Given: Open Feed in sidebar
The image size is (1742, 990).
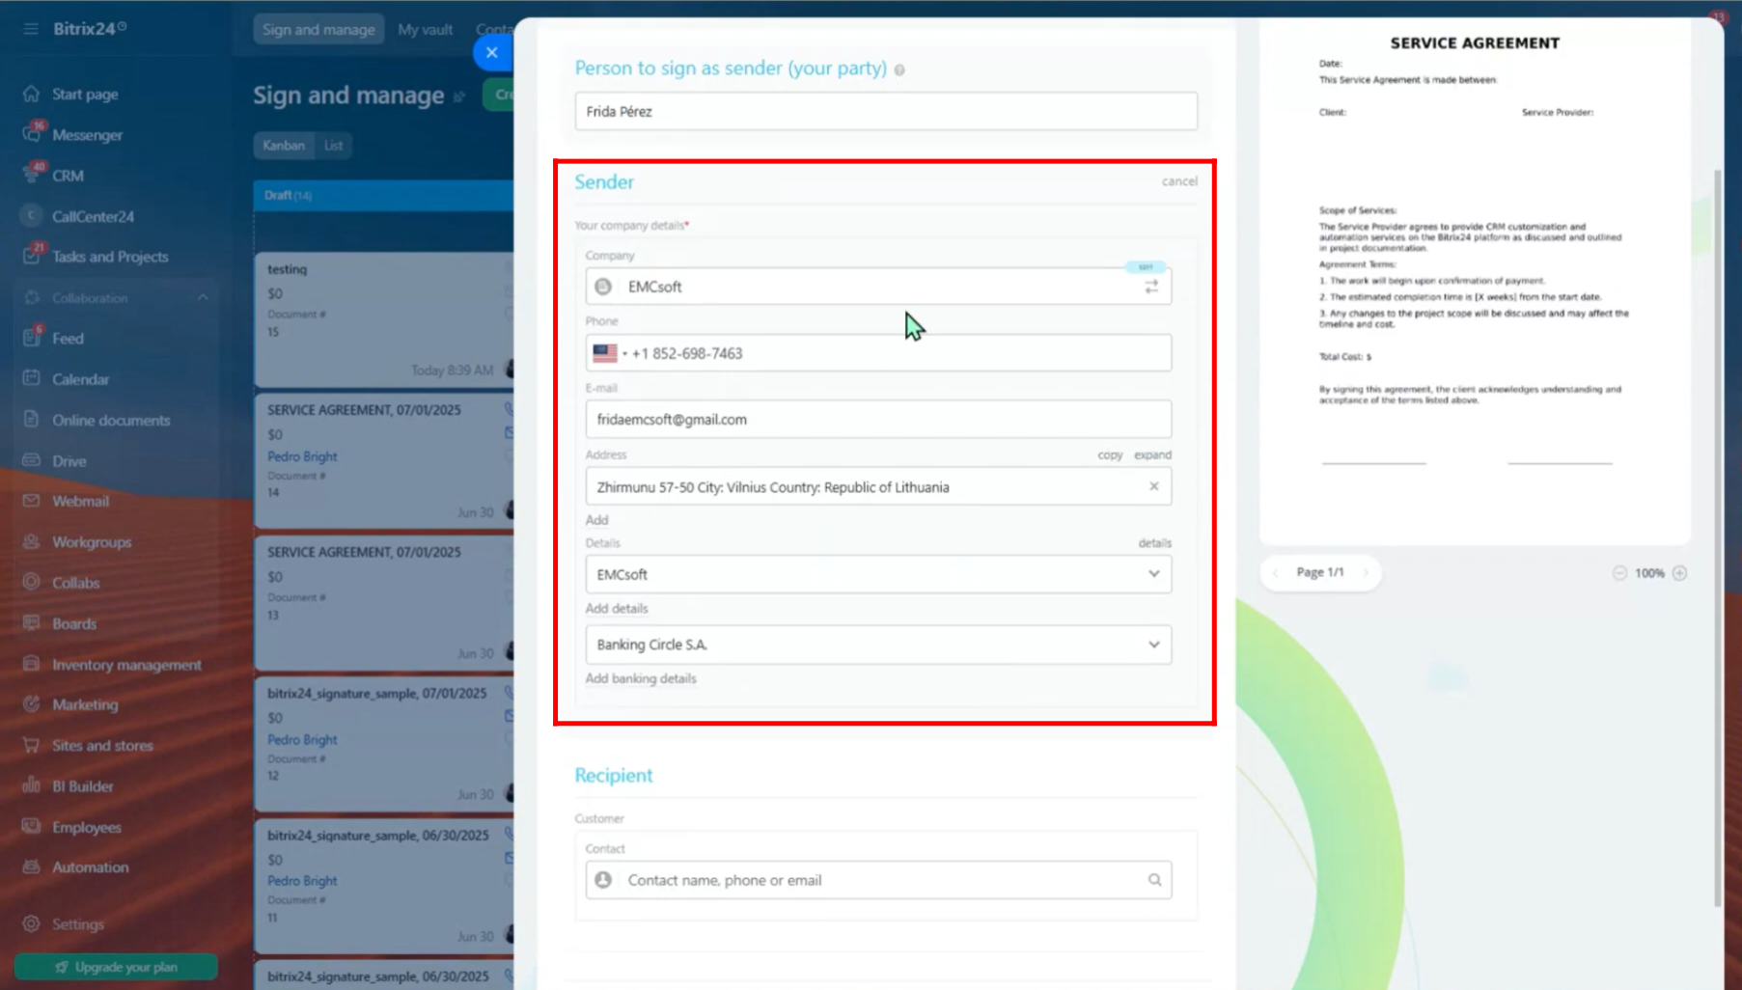Looking at the screenshot, I should pyautogui.click(x=68, y=339).
